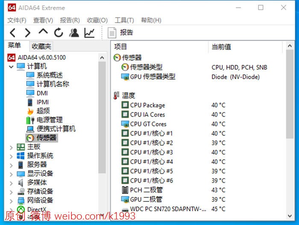Click the 操作系统 Windows logo icon

[21, 156]
